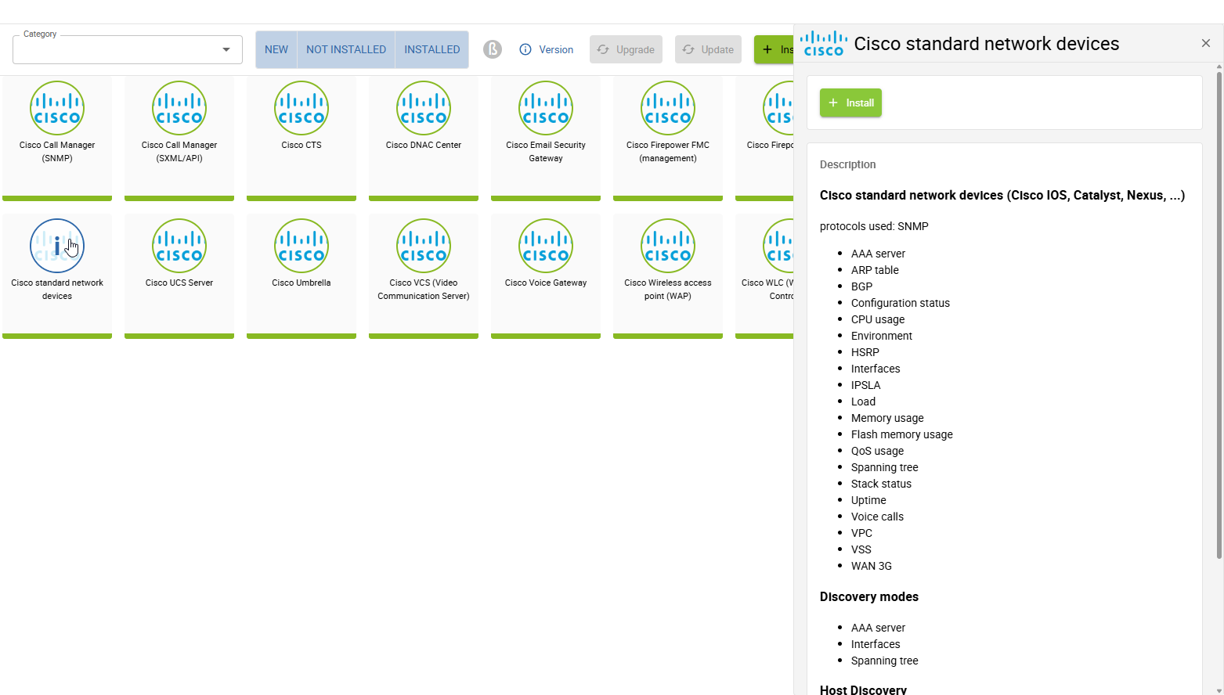The image size is (1224, 695).
Task: Select the Cisco Wireless access point (WAP) tile
Action: [x=668, y=275]
